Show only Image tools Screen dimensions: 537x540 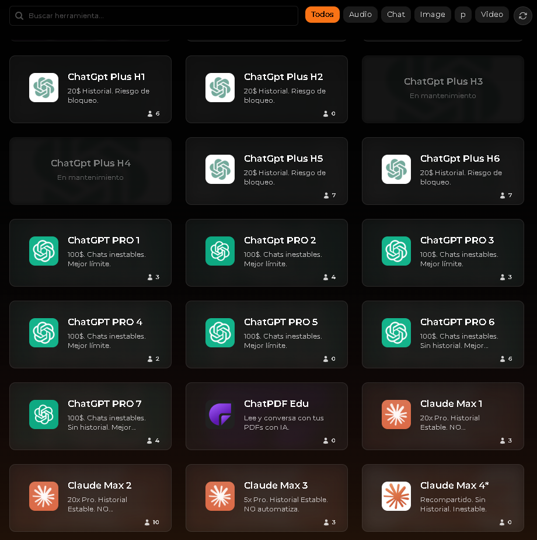pyautogui.click(x=433, y=15)
